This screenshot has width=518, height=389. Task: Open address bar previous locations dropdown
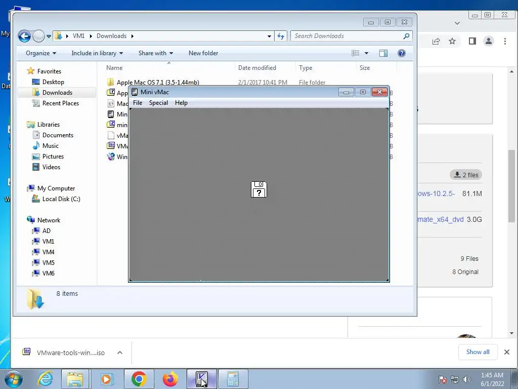tap(269, 36)
